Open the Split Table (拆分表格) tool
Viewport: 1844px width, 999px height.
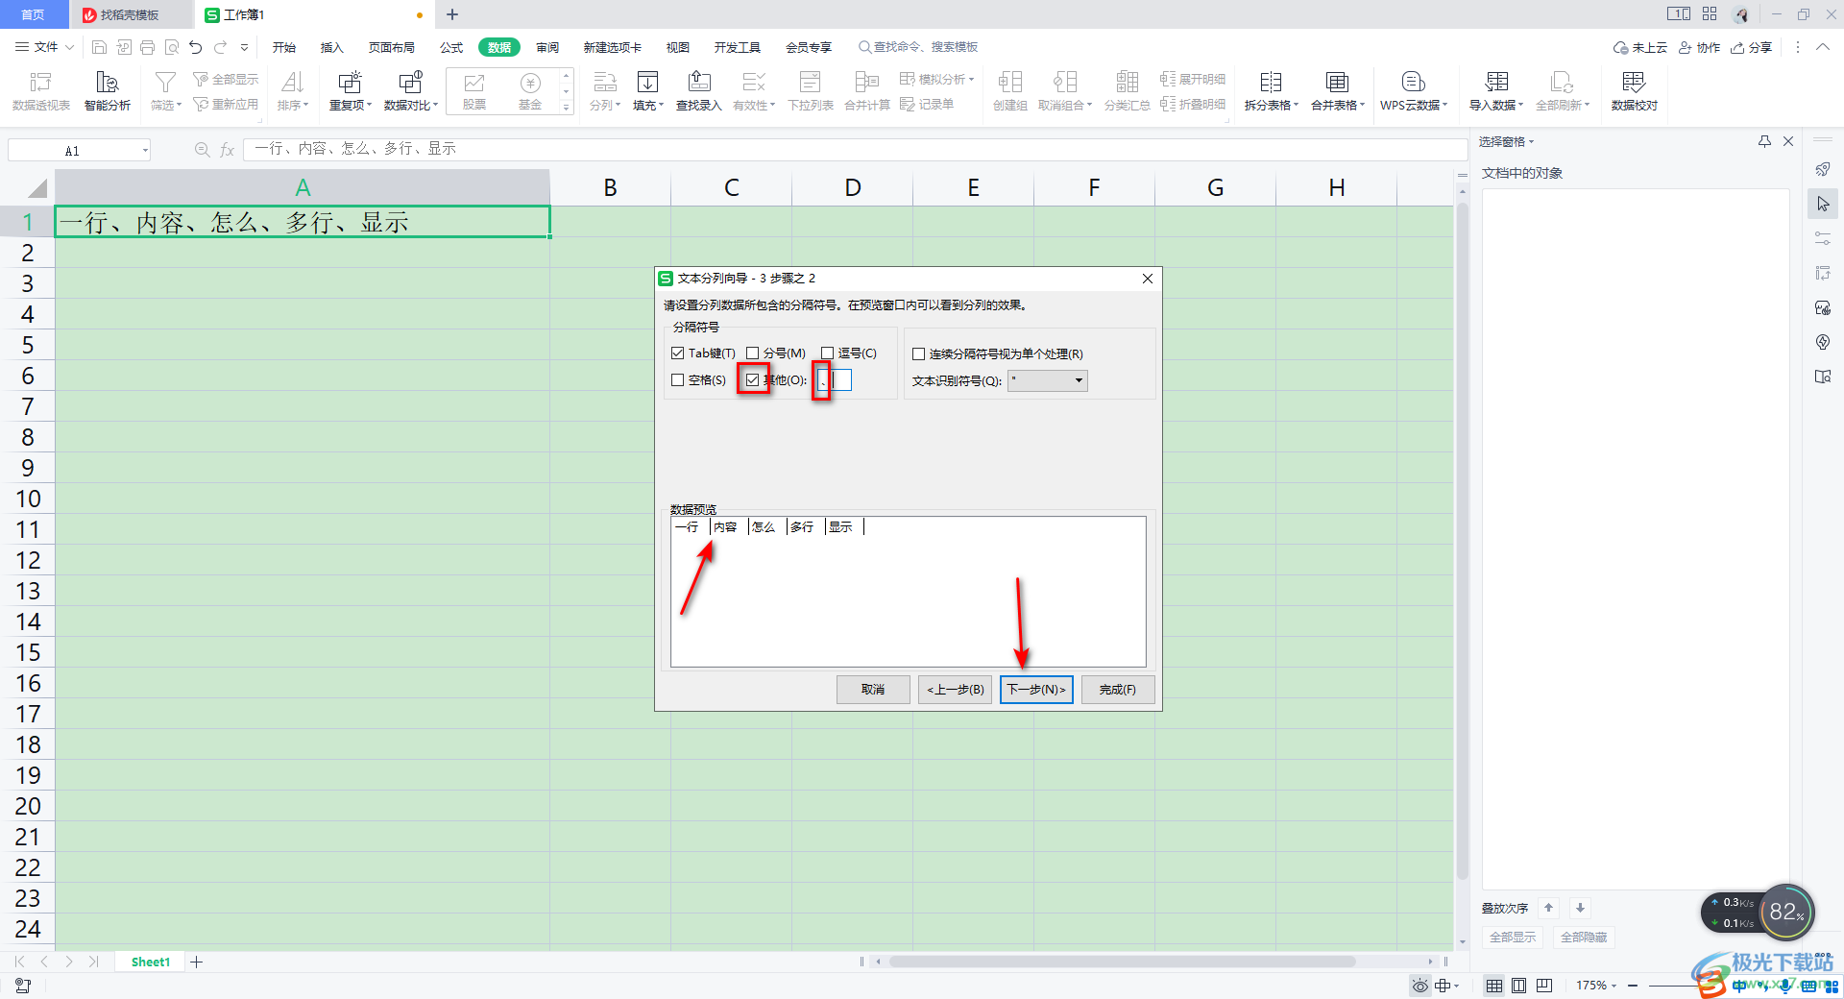(1272, 91)
